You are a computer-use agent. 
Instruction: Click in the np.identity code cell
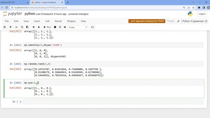(113, 45)
